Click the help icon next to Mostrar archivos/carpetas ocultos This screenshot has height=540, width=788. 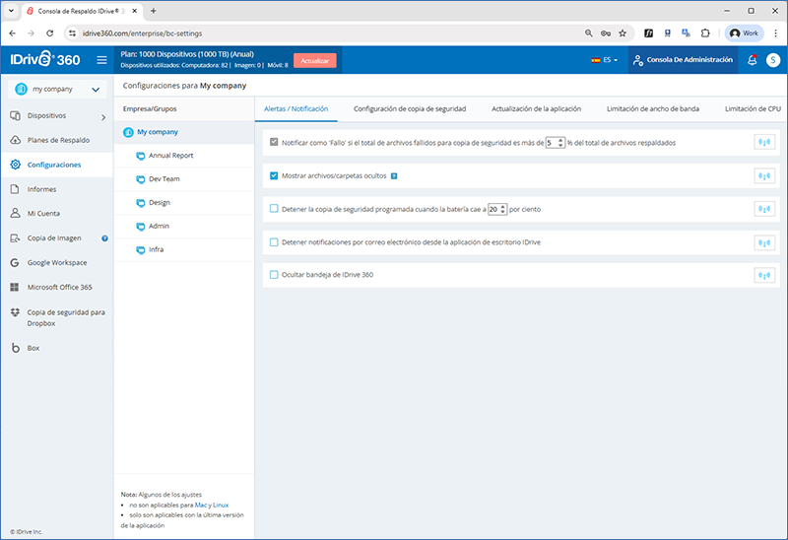pos(394,176)
